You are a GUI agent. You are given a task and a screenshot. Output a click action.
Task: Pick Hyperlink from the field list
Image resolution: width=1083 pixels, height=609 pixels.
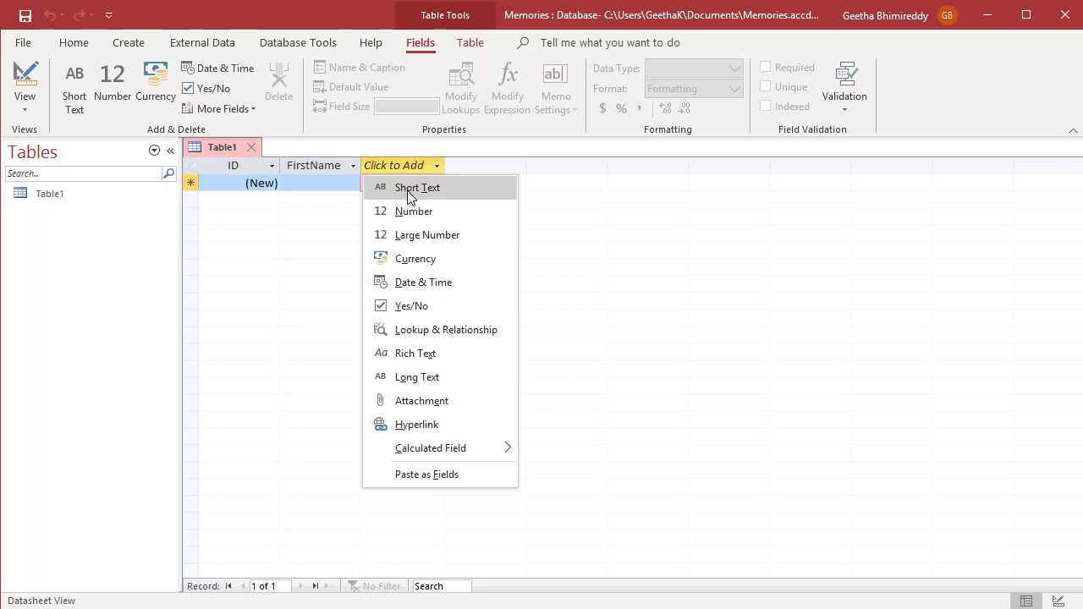click(x=440, y=425)
